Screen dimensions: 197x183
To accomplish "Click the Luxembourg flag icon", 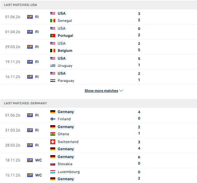I will click(53, 172).
